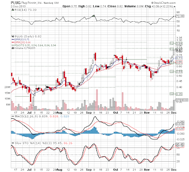The image size is (189, 172).
Task: Click the PLUG ticker symbol title
Action: pyautogui.click(x=16, y=3)
